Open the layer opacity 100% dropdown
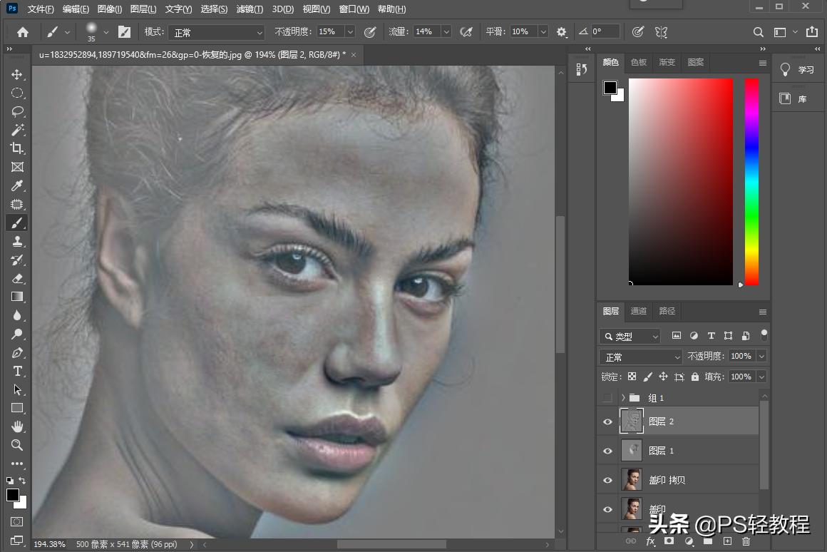The image size is (827, 552). coord(761,356)
